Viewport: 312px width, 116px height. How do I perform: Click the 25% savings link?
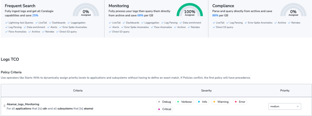[35, 15]
